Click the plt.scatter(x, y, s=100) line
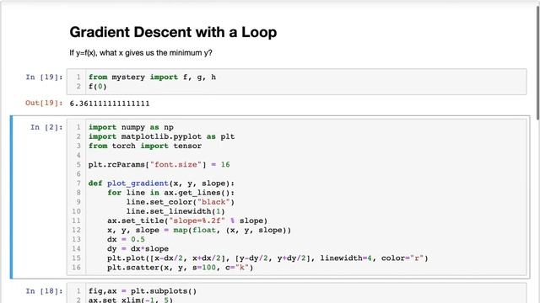This screenshot has width=540, height=303. [180, 268]
